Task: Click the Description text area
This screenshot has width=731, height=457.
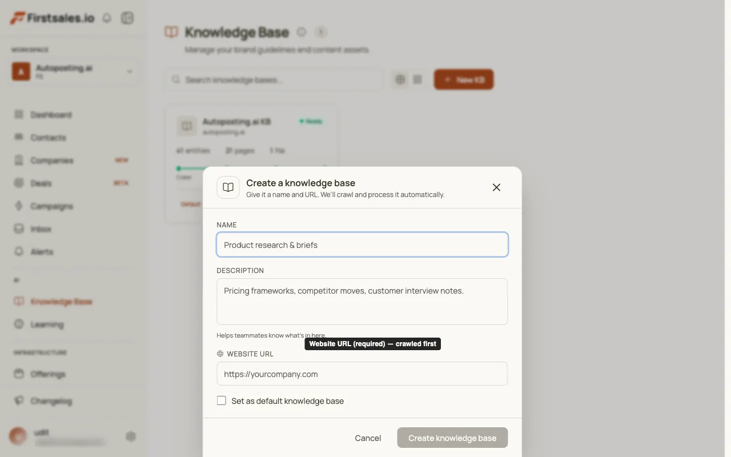Action: (362, 302)
